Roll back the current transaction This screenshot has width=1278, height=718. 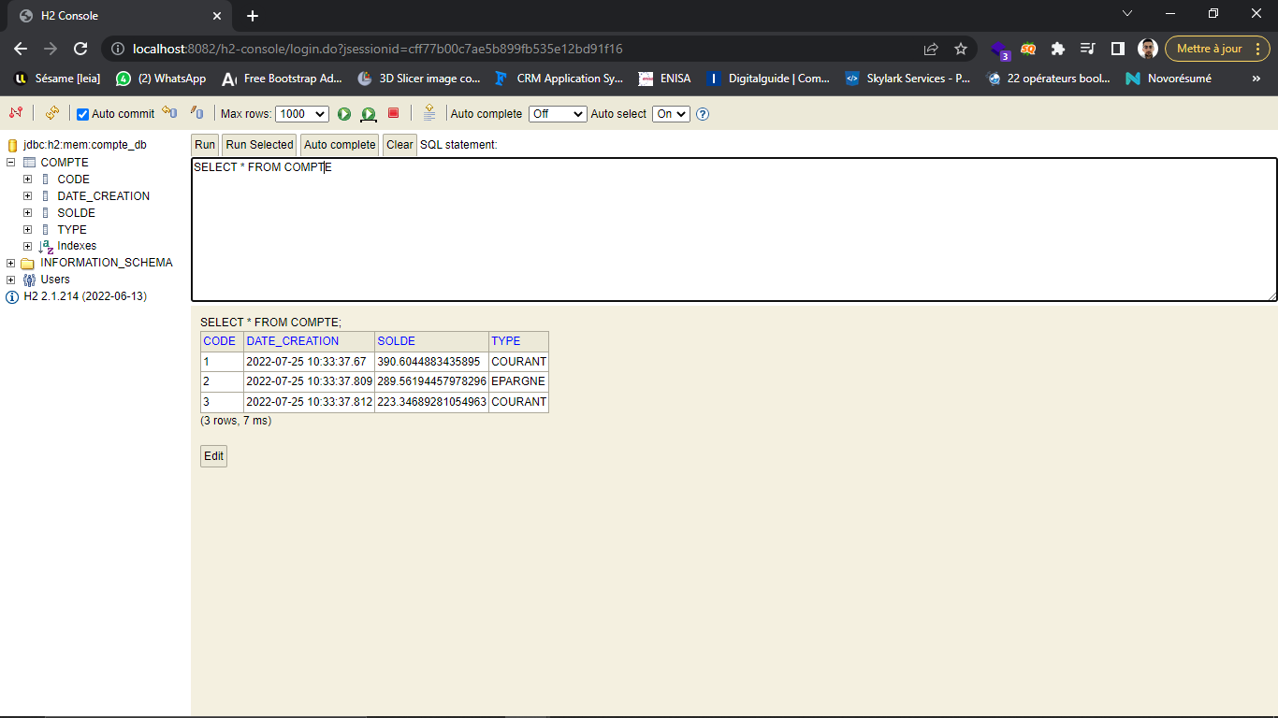pos(196,113)
